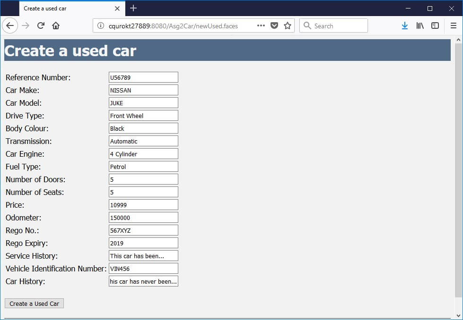Click the 'Vehicle Identification Number:' label
This screenshot has height=320, width=463.
pos(56,269)
